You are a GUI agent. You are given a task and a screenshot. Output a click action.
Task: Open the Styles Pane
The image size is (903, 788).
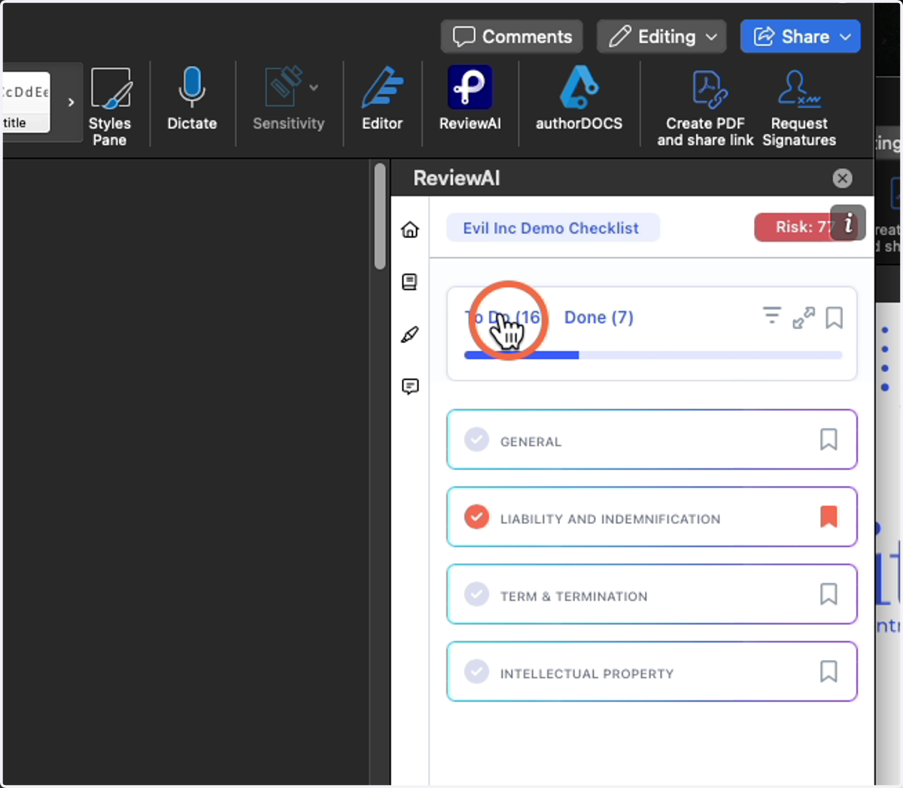110,106
